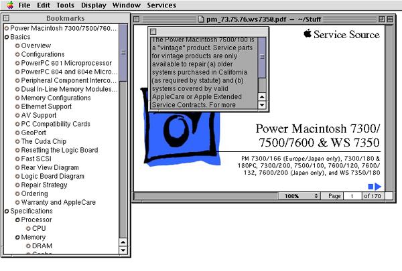Image resolution: width=402 pixels, height=271 pixels.
Task: Open the Ordering bookmark
Action: click(x=34, y=193)
